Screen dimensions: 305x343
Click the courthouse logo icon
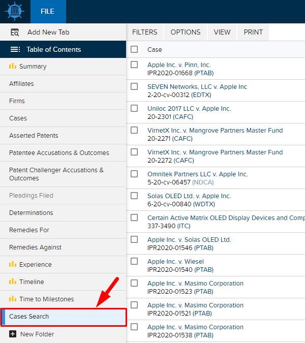(15, 11)
